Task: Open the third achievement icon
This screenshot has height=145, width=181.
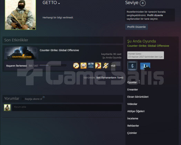Action: (91, 66)
